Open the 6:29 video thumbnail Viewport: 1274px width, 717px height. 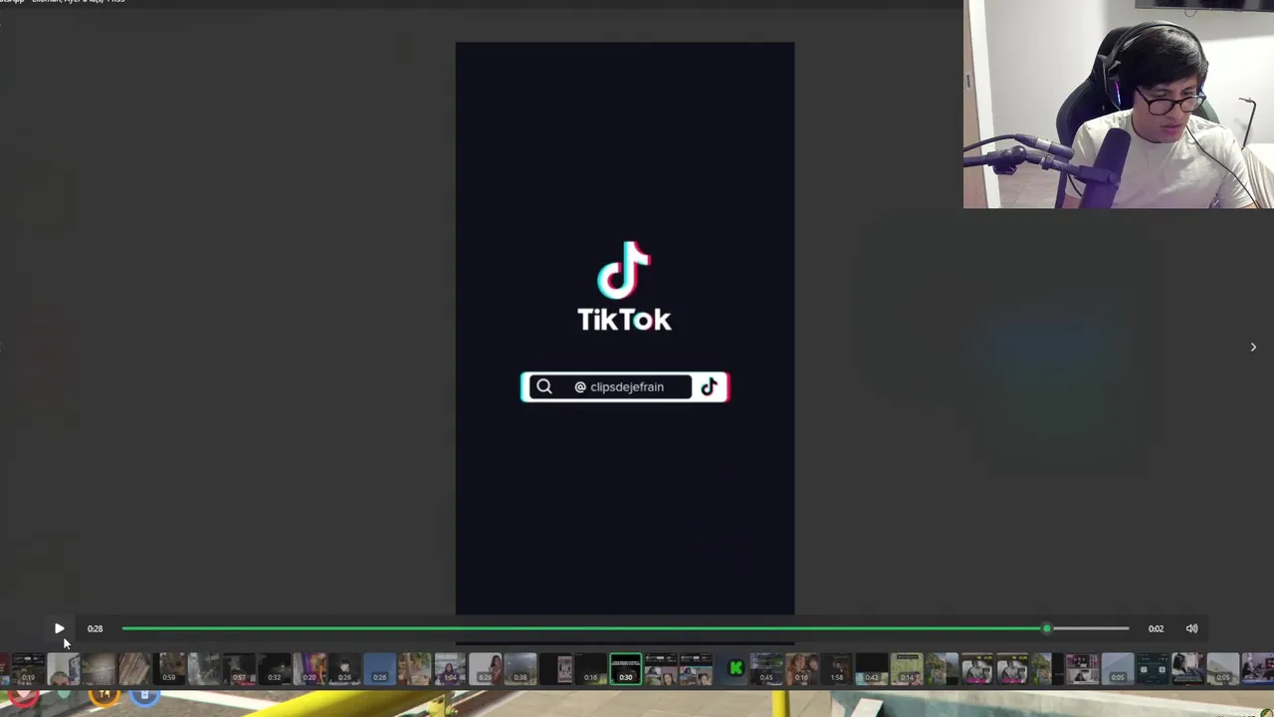point(485,669)
